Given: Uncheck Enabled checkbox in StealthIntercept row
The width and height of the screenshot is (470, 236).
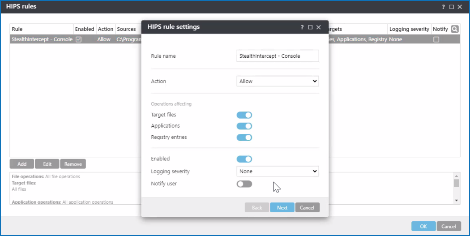Looking at the screenshot, I should [78, 39].
